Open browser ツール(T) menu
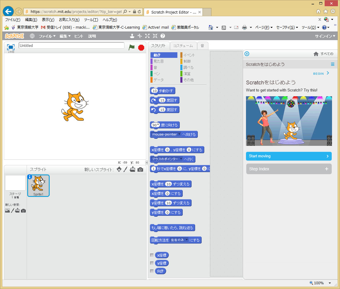The width and height of the screenshot is (340, 289). click(x=91, y=20)
